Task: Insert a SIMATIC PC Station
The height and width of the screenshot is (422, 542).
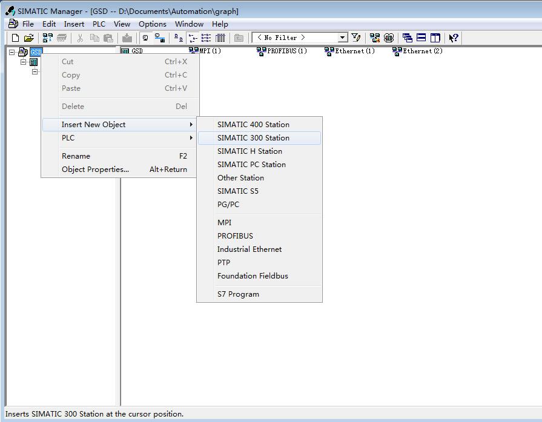Action: click(x=259, y=165)
